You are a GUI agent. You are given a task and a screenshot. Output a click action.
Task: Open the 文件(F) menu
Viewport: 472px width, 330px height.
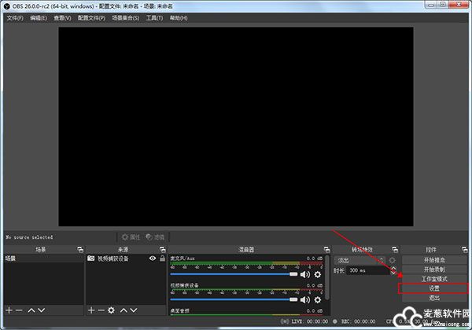point(15,17)
